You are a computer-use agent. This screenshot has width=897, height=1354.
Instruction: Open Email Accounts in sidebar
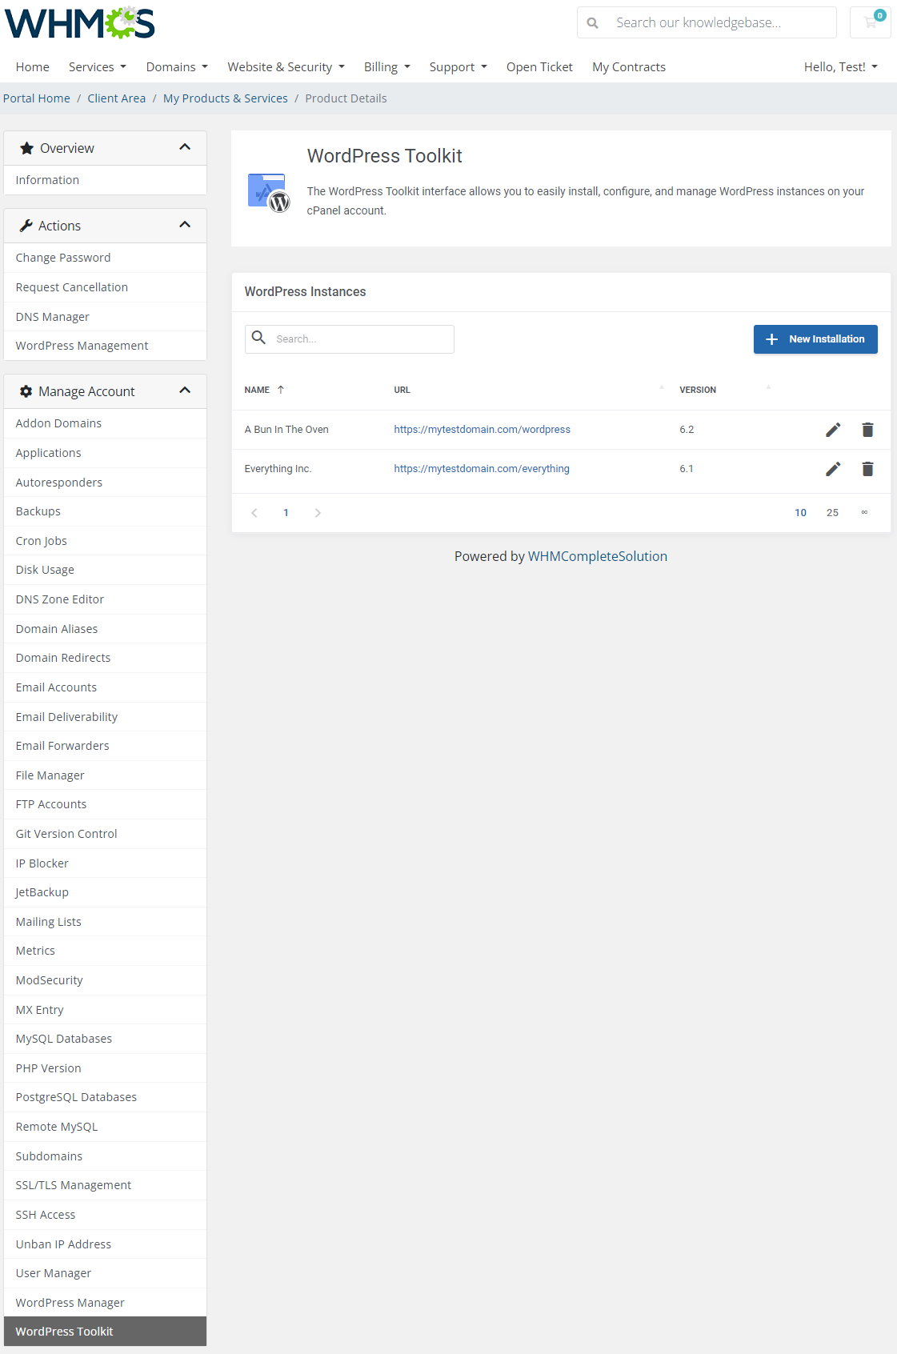click(x=105, y=687)
